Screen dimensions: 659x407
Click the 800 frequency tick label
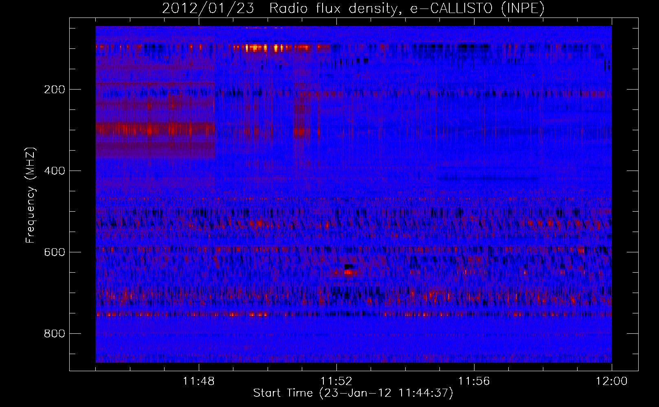[x=55, y=334]
